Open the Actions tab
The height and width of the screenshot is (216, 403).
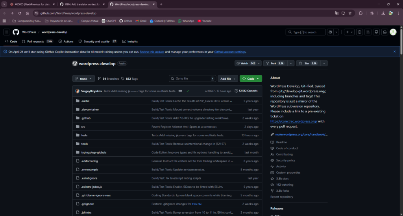[66, 41]
